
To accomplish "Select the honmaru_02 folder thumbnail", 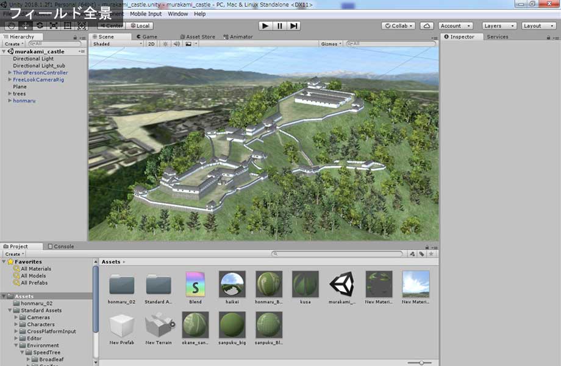I will (x=121, y=287).
